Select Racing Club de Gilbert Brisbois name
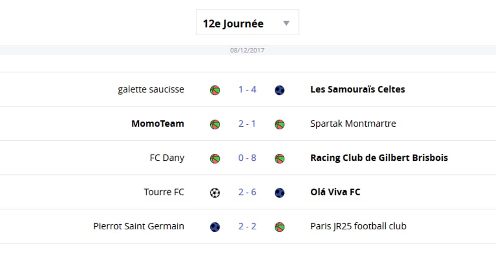This screenshot has height=279, width=496. pos(379,158)
